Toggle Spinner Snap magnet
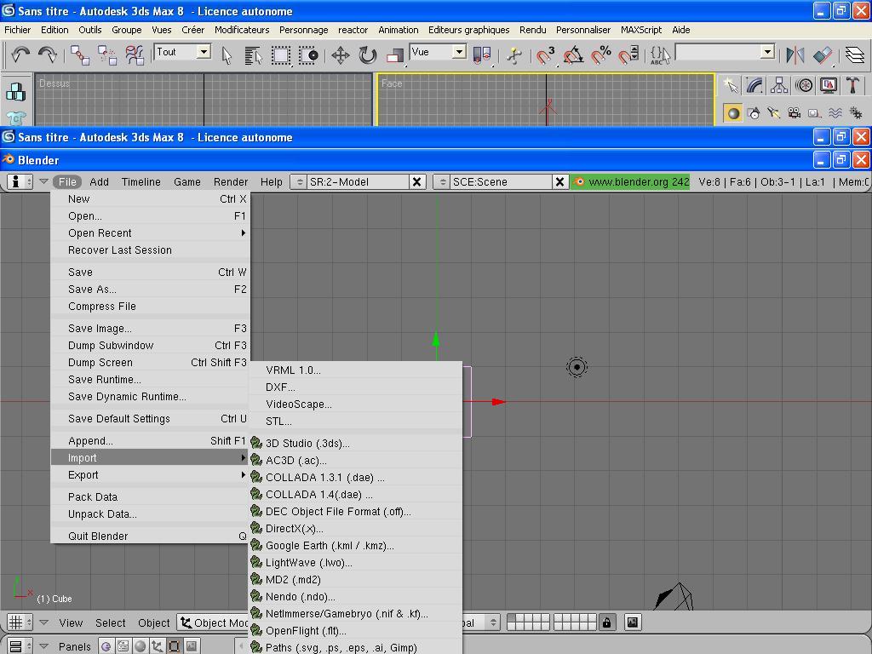The image size is (872, 654). (628, 55)
